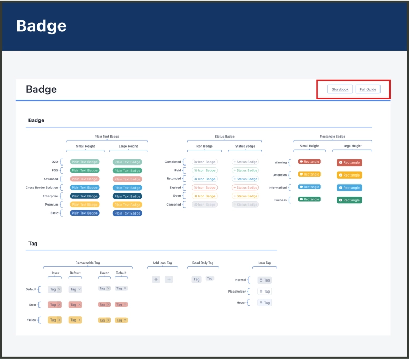
Task: Click the 'Cross Border Solution' row label
Action: click(42, 187)
